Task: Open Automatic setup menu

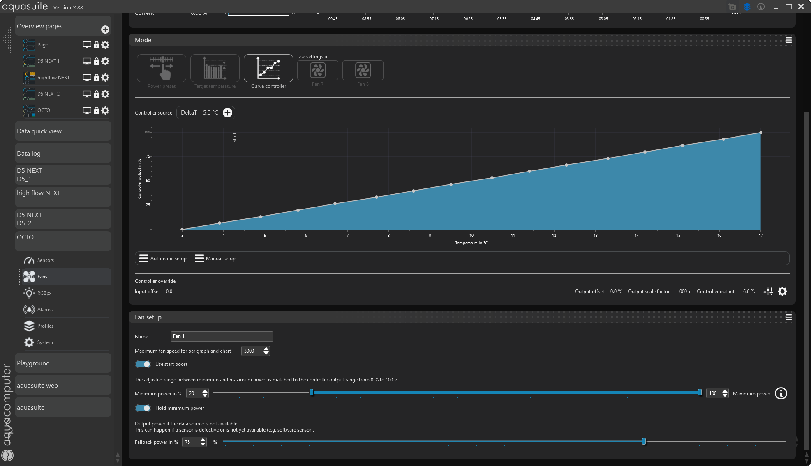Action: coord(163,258)
